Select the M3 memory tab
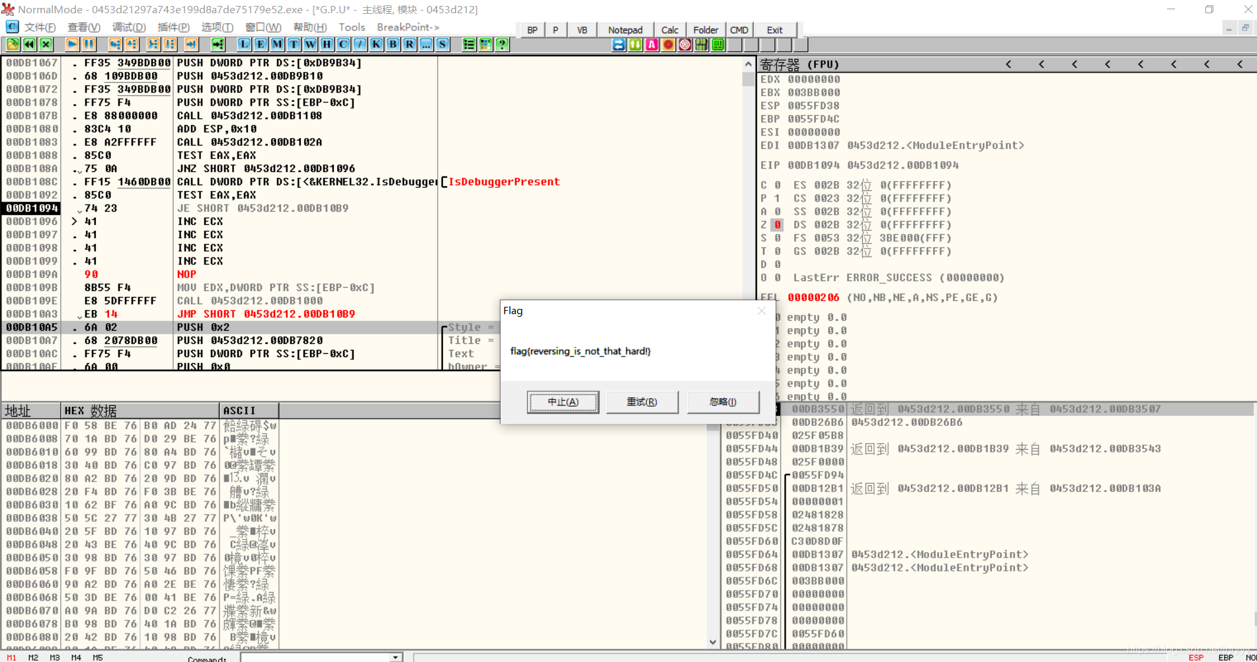 tap(55, 657)
